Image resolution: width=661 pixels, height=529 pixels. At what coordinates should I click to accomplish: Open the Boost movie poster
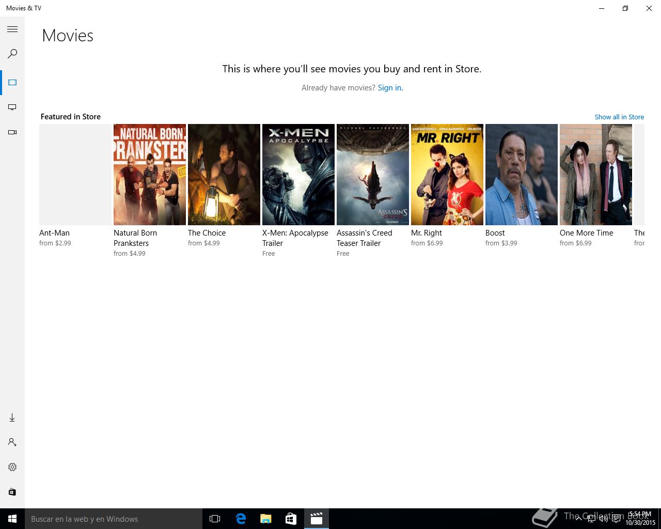coord(522,175)
